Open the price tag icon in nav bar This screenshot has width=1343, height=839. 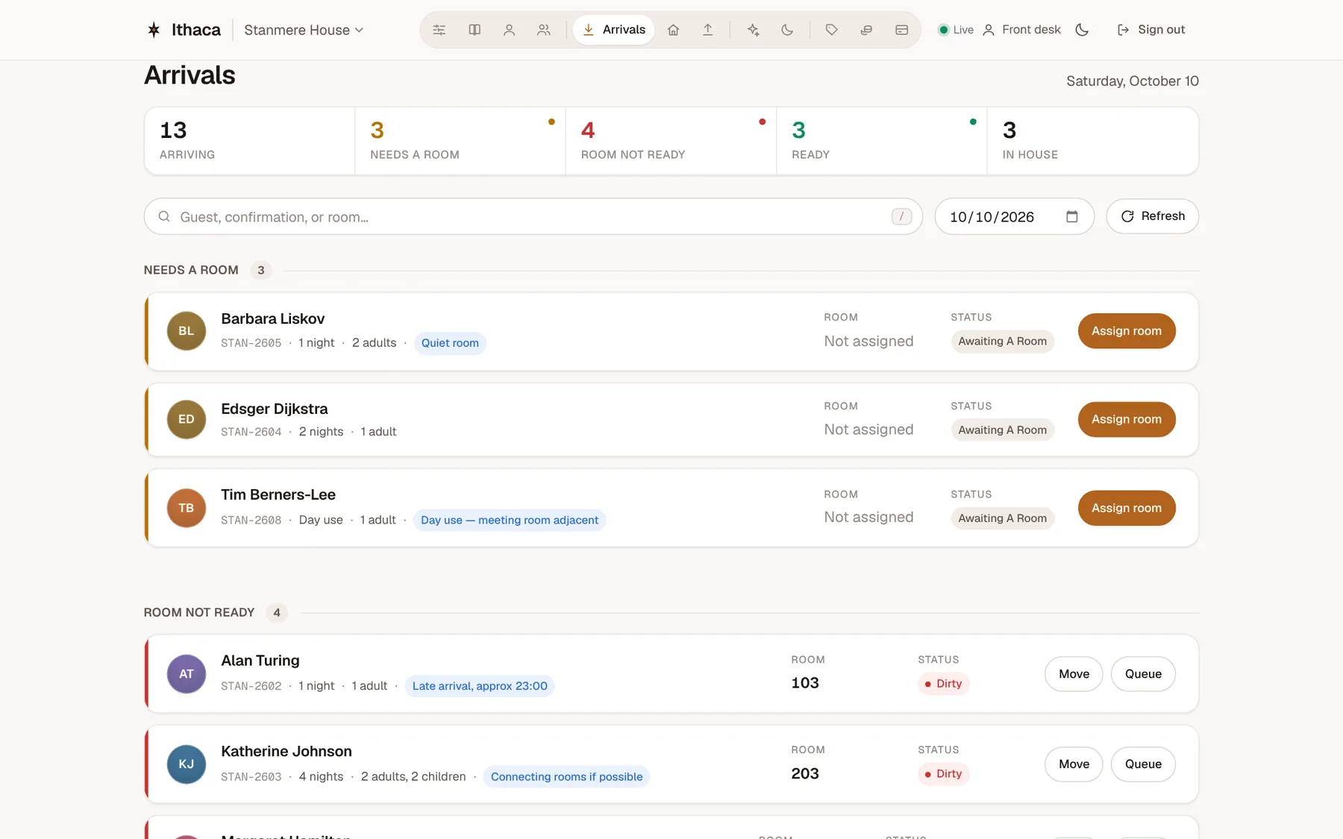(832, 30)
